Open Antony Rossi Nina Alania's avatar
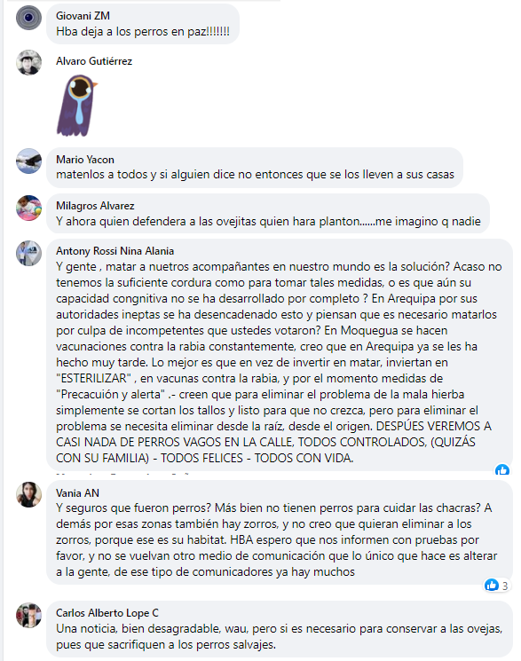The width and height of the screenshot is (521, 661). click(28, 254)
